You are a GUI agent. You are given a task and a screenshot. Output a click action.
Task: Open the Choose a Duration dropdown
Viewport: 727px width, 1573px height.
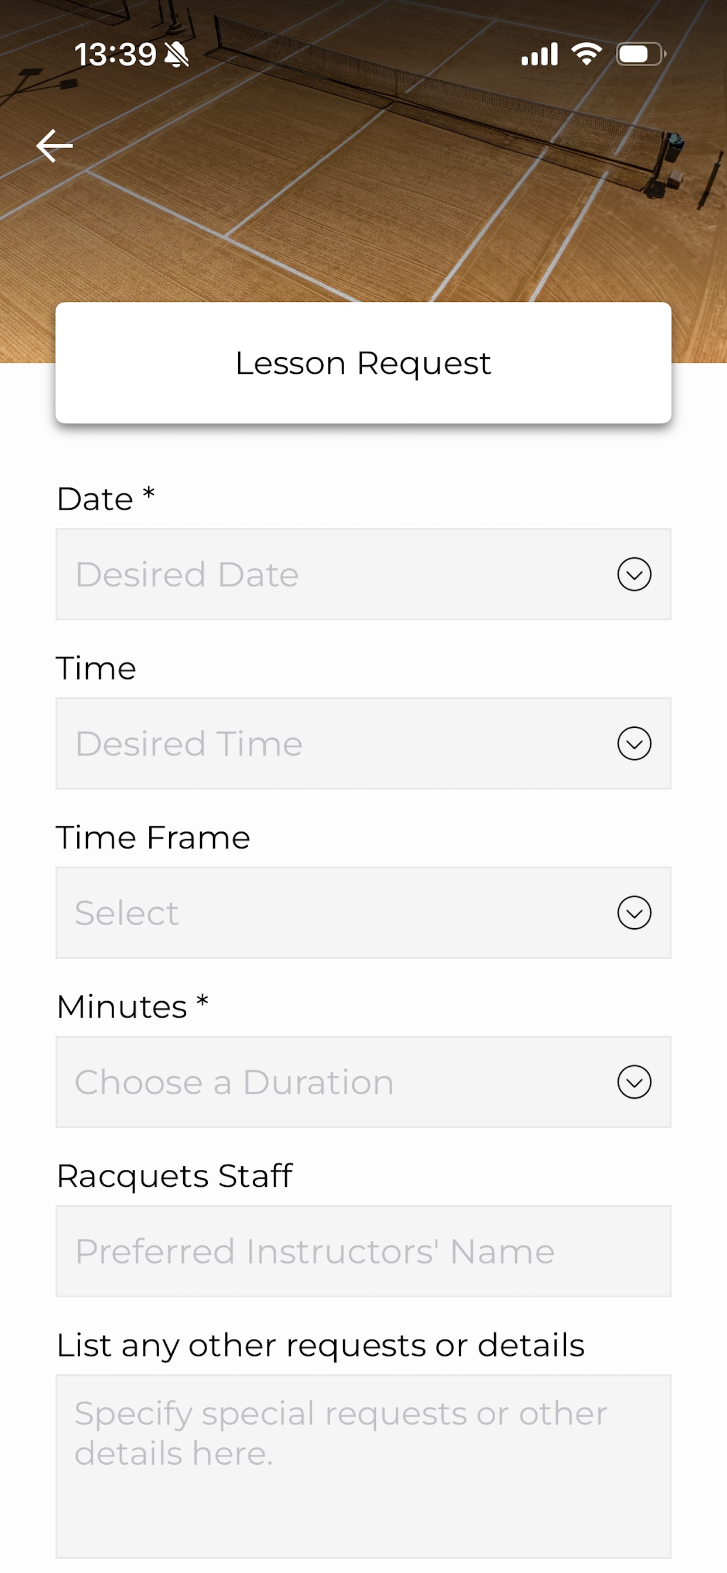tap(364, 1081)
